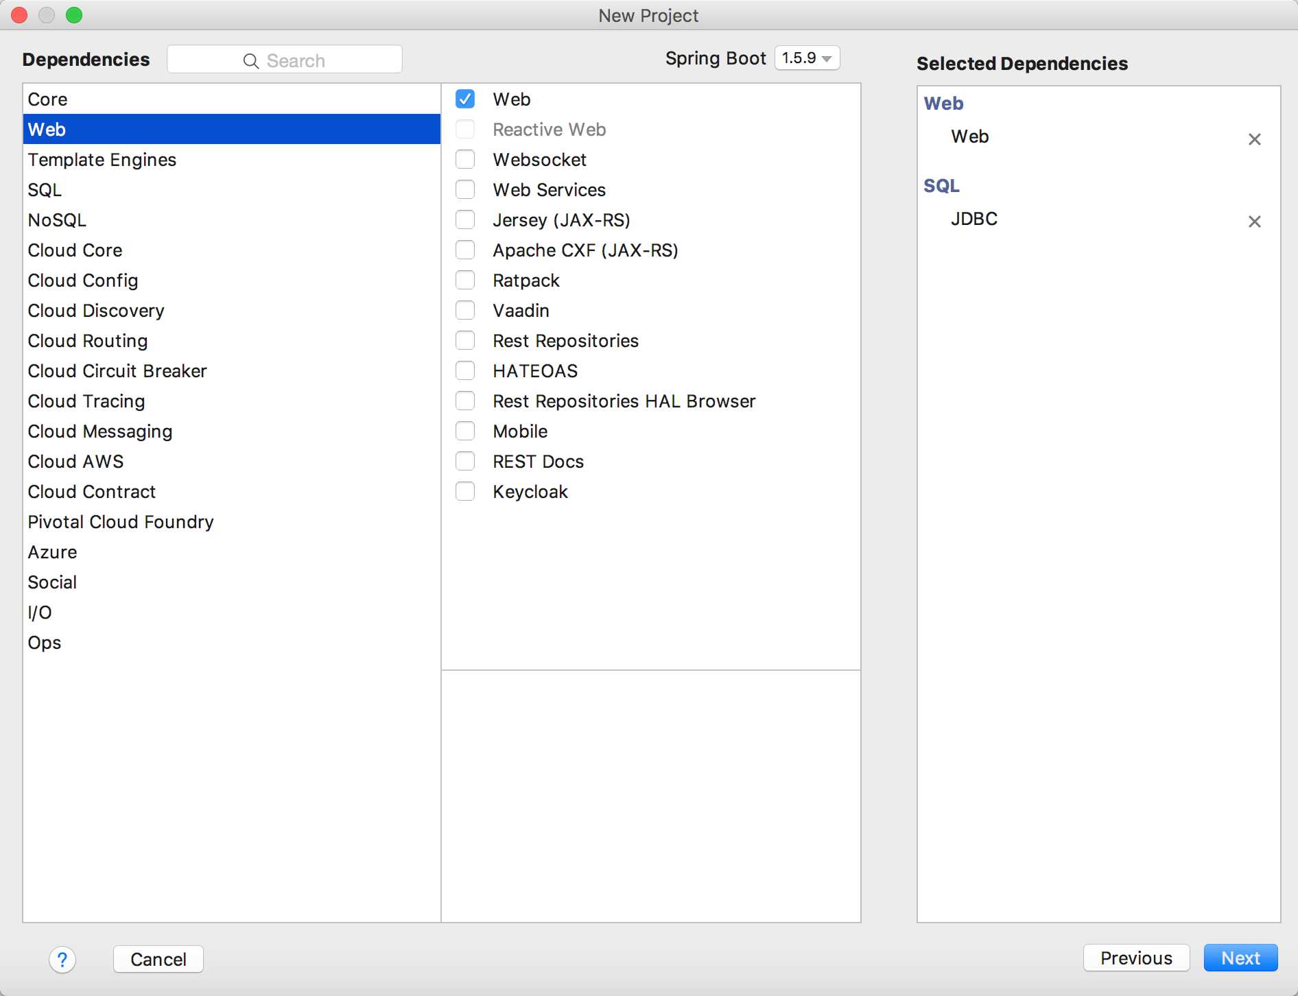The height and width of the screenshot is (996, 1298).
Task: Check the Vaadin dependency
Action: [465, 310]
